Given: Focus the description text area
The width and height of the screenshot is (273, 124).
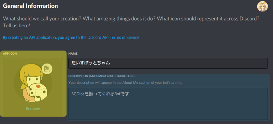Looking at the screenshot, I should coord(168,104).
